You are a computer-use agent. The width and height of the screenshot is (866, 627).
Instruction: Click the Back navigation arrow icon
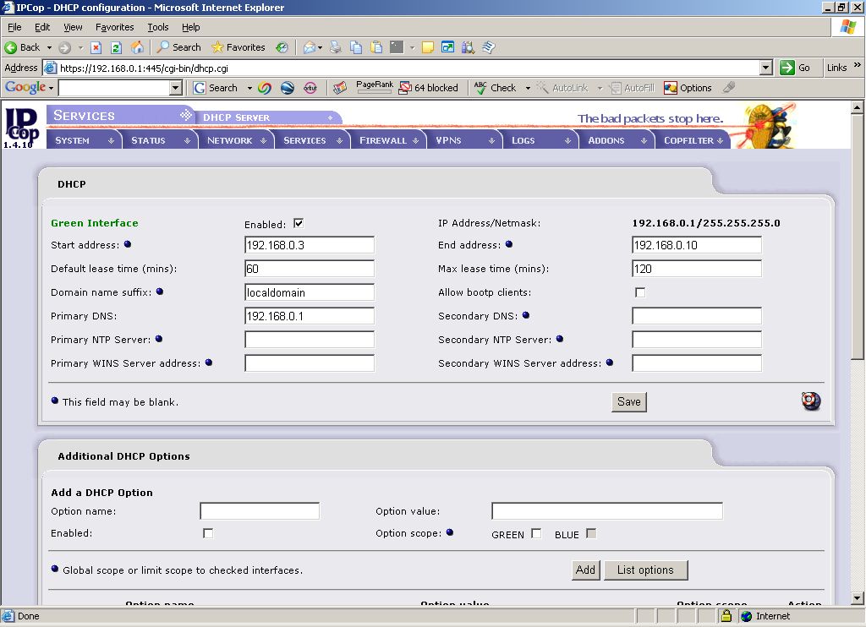(x=10, y=47)
